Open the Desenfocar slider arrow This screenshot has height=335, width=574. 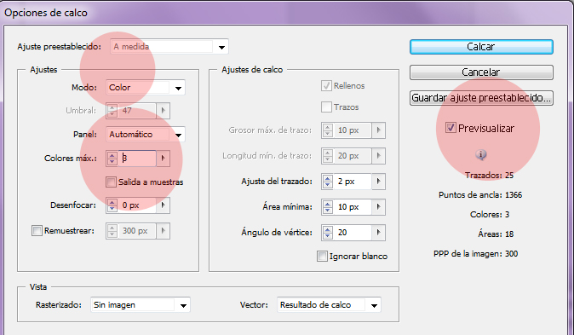[x=163, y=205]
